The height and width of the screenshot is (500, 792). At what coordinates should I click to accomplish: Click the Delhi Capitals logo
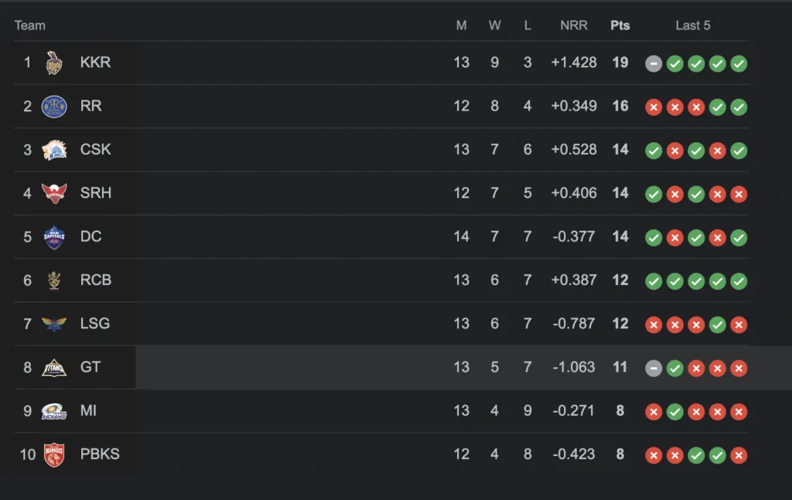54,237
